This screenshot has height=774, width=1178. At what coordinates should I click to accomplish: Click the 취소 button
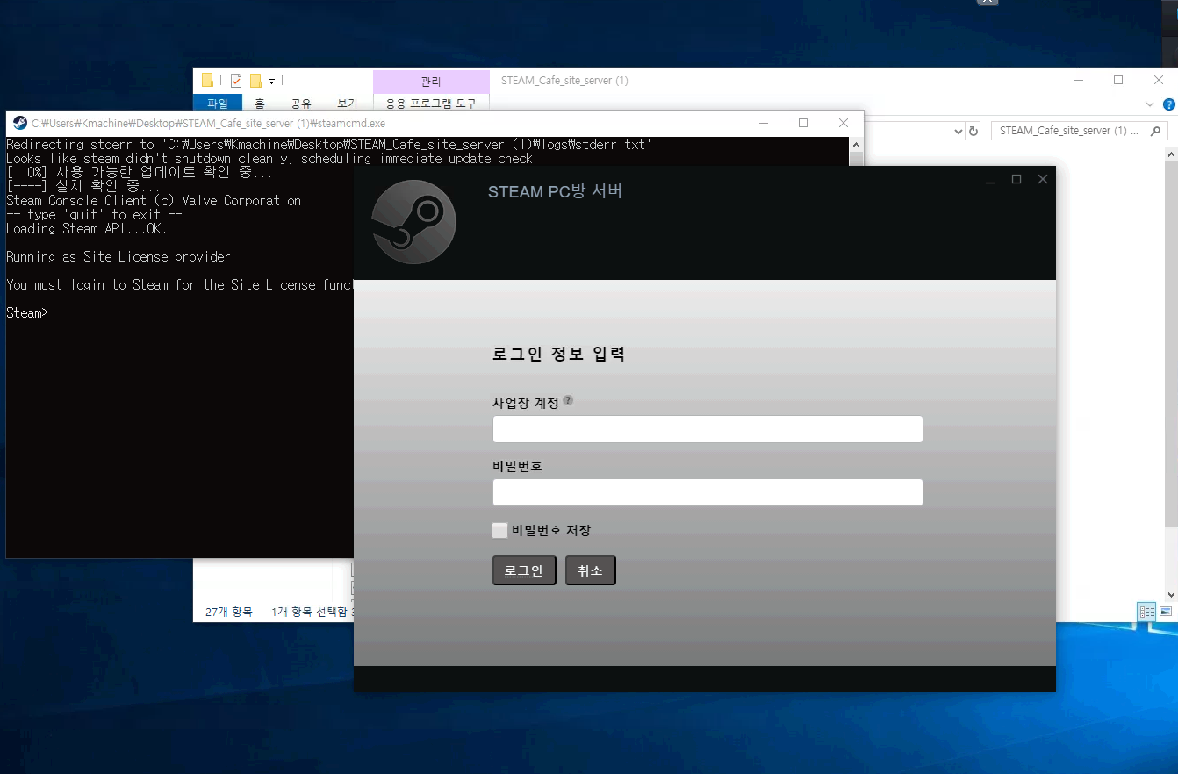coord(590,570)
